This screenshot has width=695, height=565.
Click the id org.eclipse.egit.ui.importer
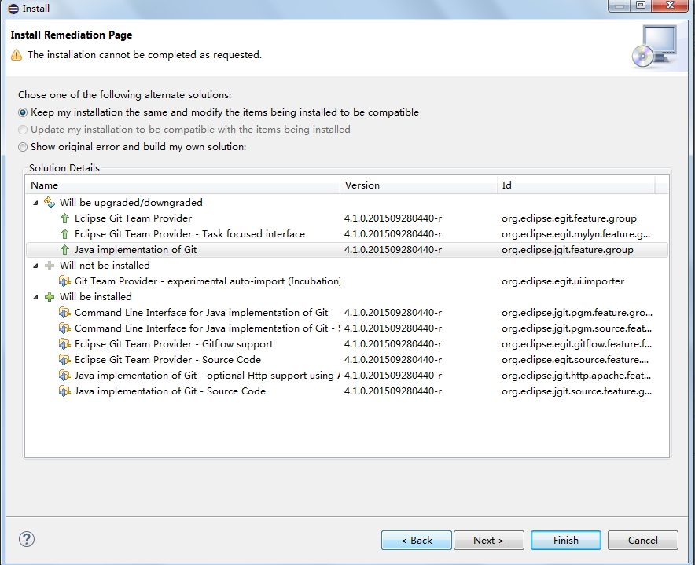coord(563,281)
